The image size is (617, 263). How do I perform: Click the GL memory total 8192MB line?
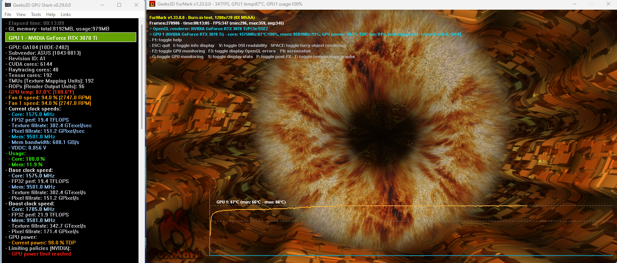57,29
